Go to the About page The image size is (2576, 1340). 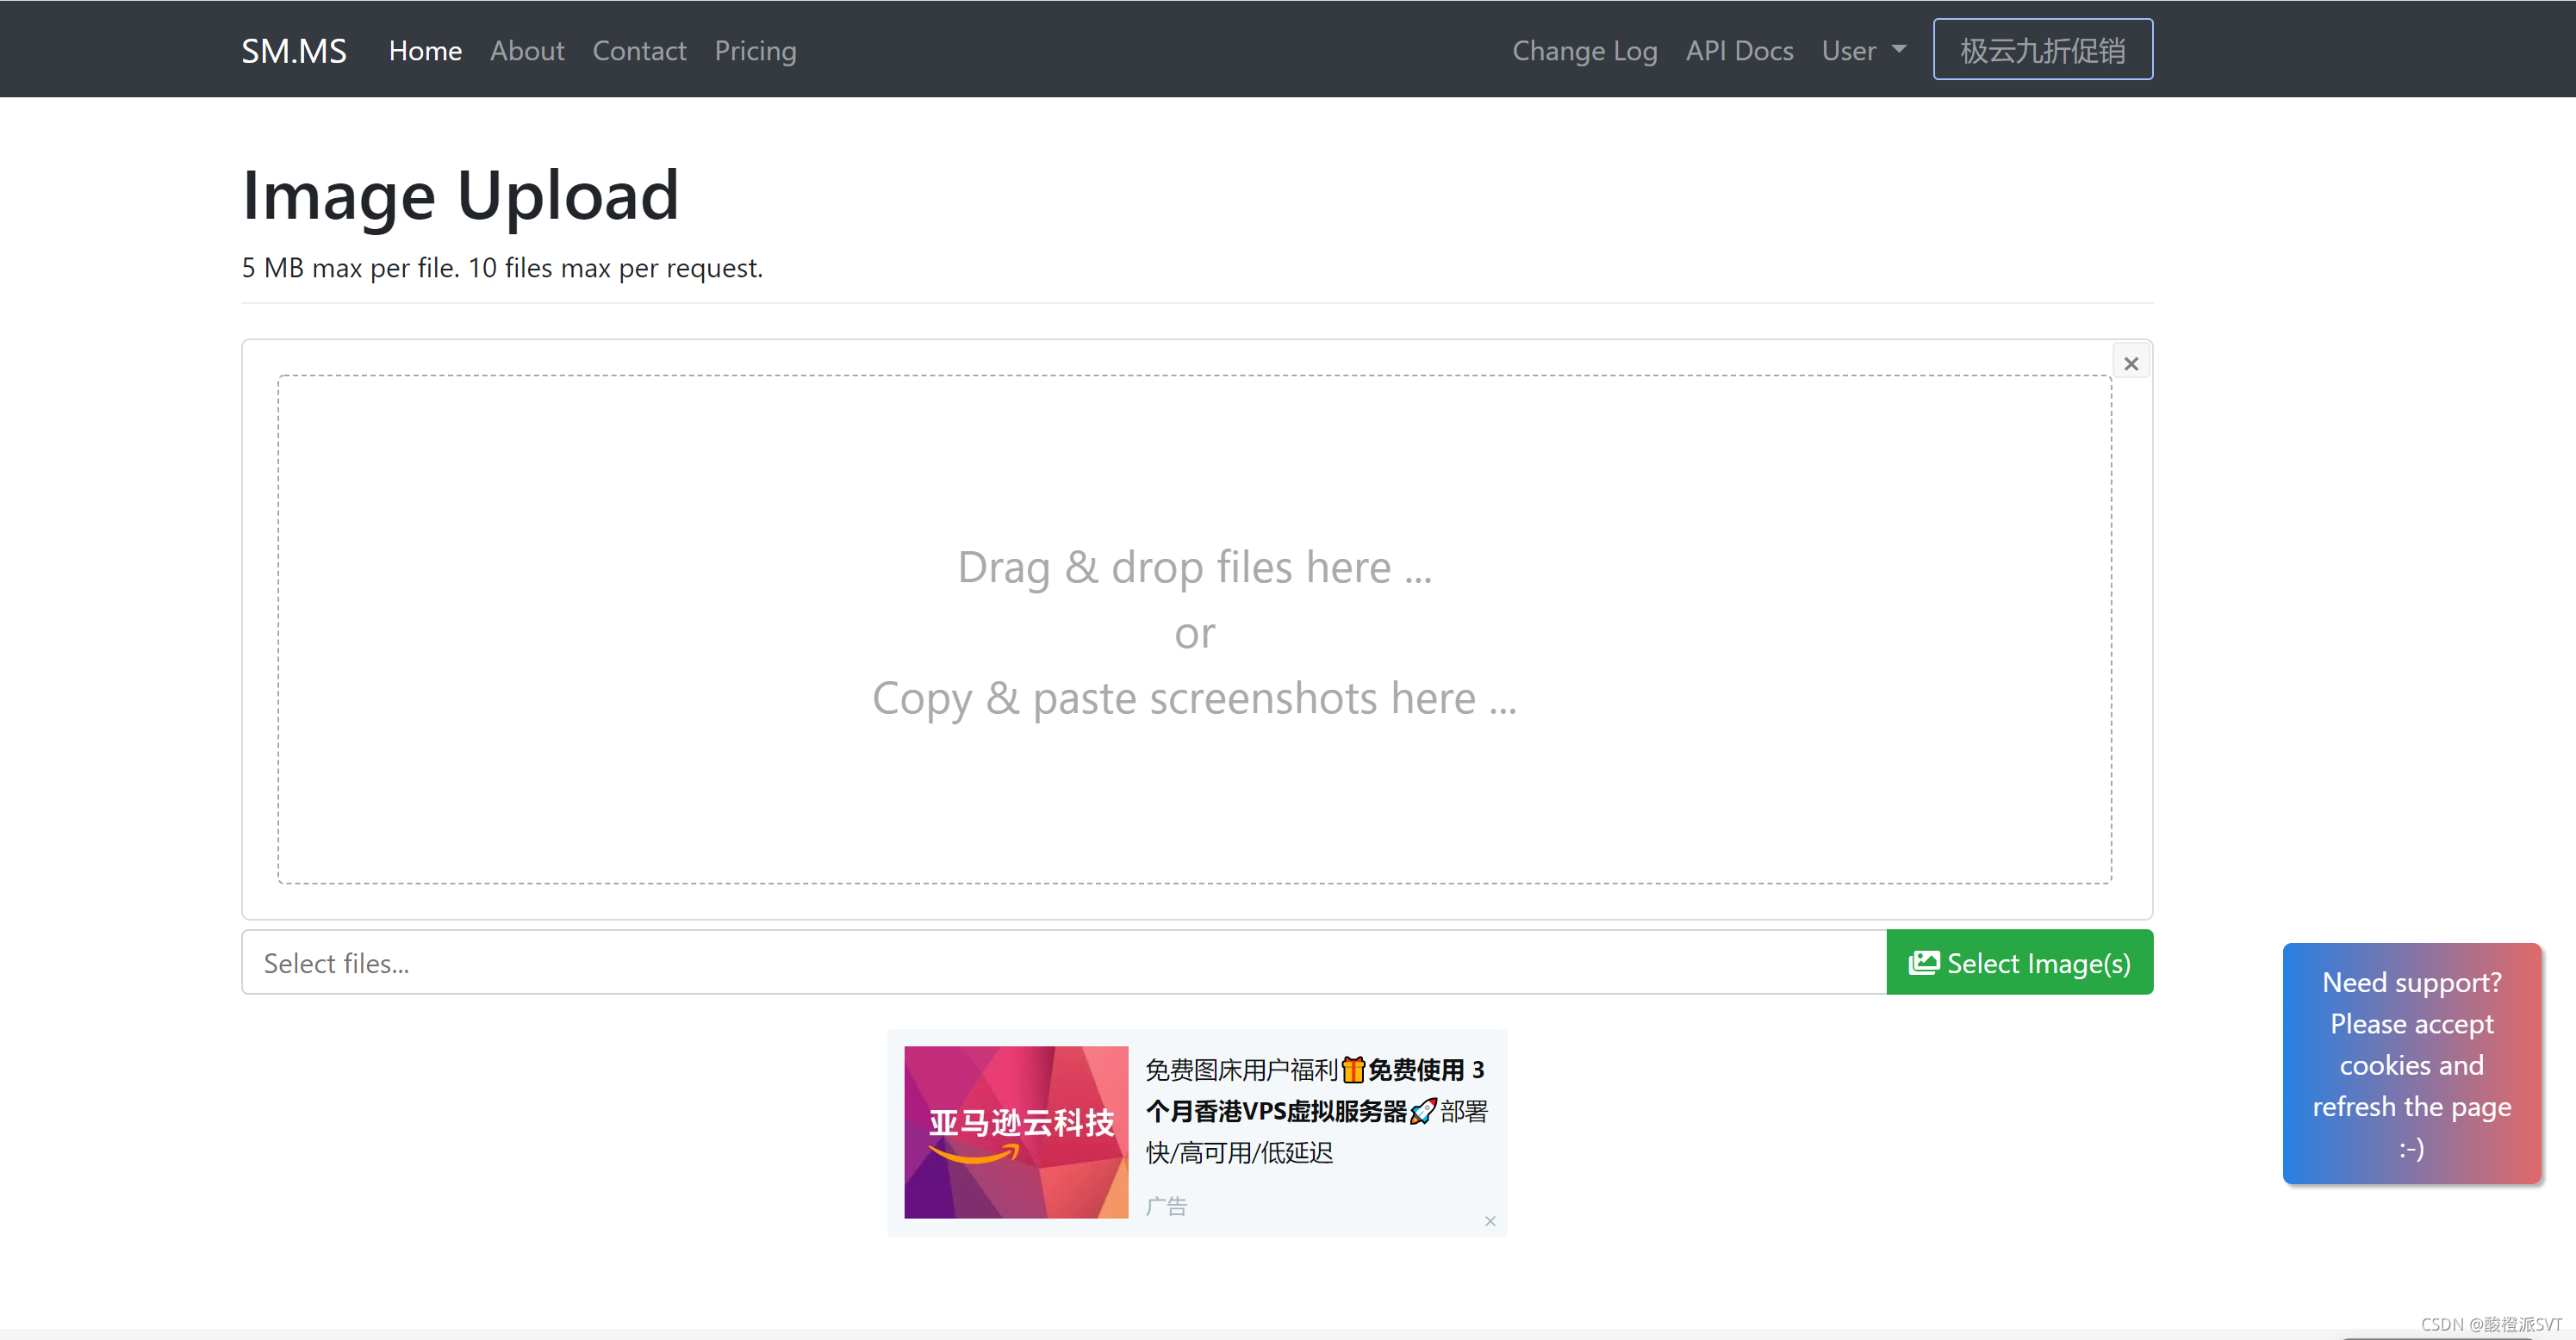pos(527,50)
